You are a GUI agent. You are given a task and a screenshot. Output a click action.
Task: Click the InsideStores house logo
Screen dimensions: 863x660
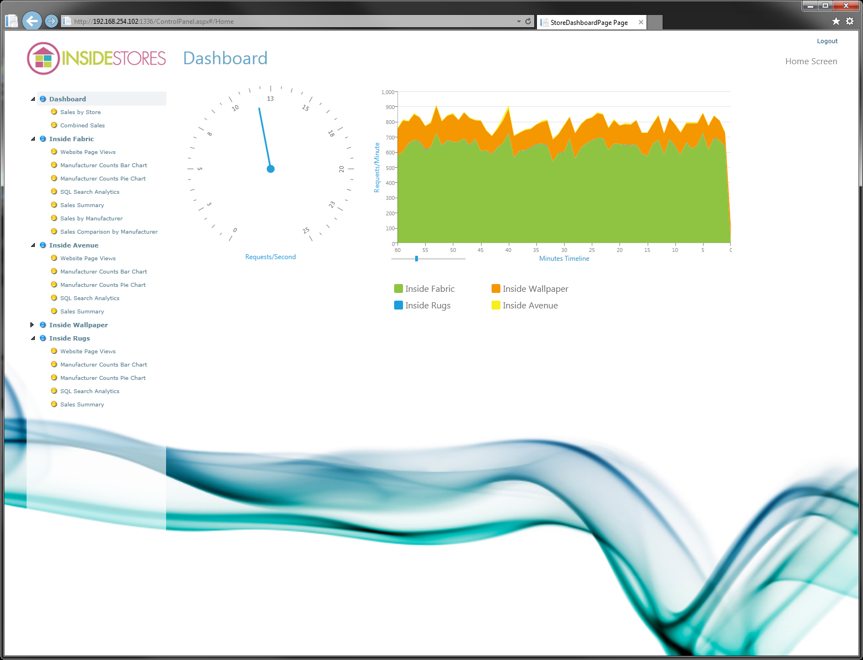(43, 58)
